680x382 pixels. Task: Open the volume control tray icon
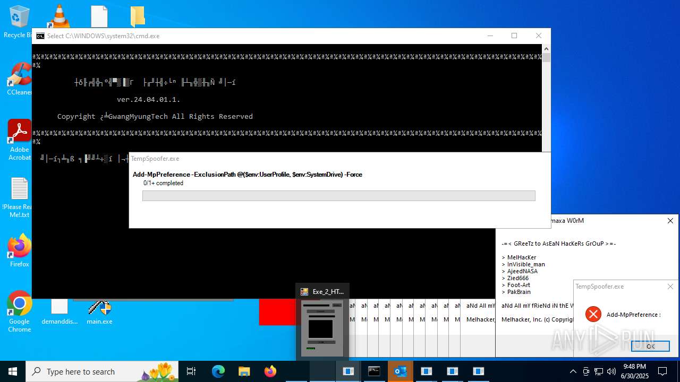(611, 371)
